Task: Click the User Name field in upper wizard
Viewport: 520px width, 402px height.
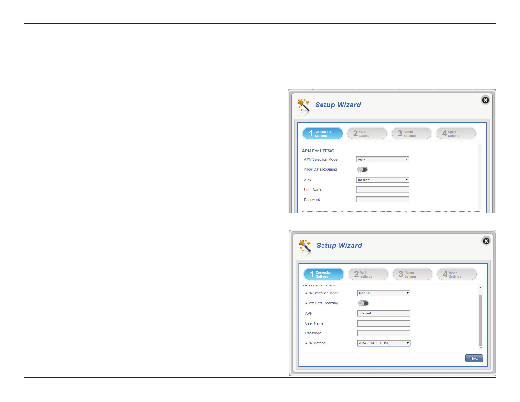Action: (x=383, y=190)
